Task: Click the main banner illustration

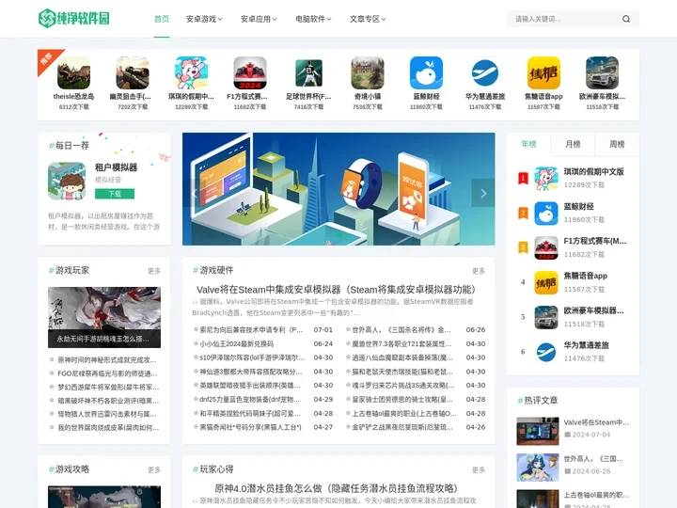Action: tap(338, 189)
